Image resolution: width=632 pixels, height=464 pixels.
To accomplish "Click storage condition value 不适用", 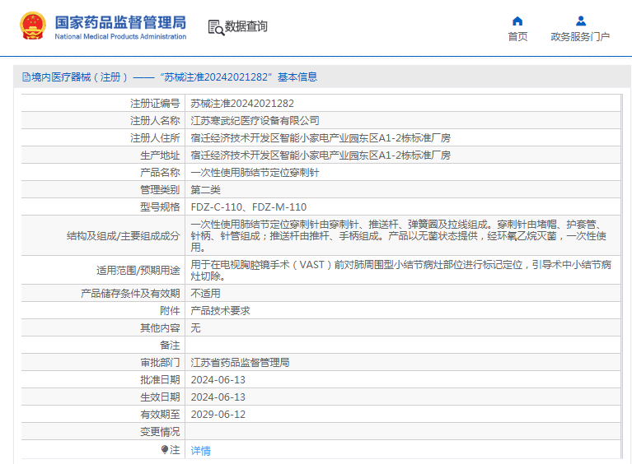I will [205, 294].
